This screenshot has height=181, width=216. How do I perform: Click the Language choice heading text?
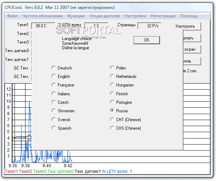[76, 39]
